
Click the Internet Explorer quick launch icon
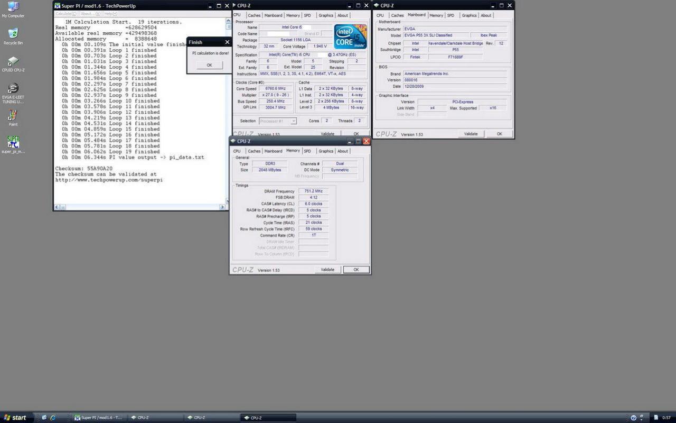tap(53, 418)
